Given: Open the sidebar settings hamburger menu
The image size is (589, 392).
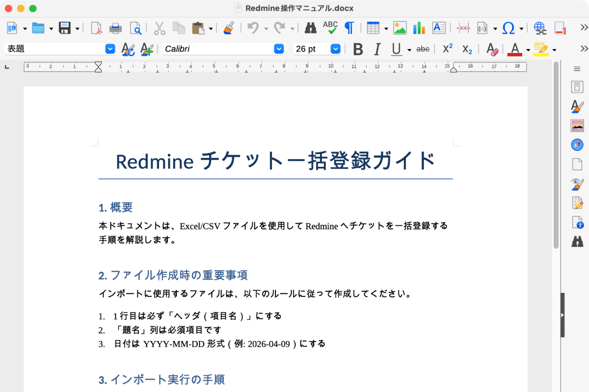Looking at the screenshot, I should (x=577, y=69).
